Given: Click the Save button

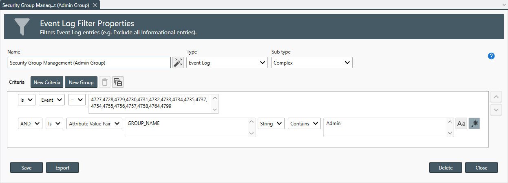Looking at the screenshot, I should click(27, 167).
